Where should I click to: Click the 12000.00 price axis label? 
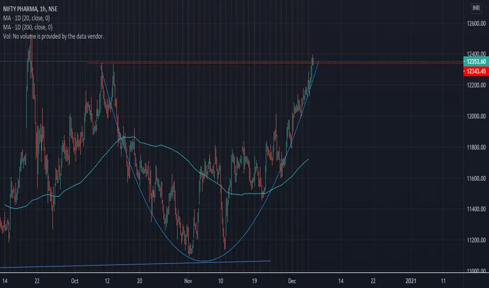pos(476,116)
